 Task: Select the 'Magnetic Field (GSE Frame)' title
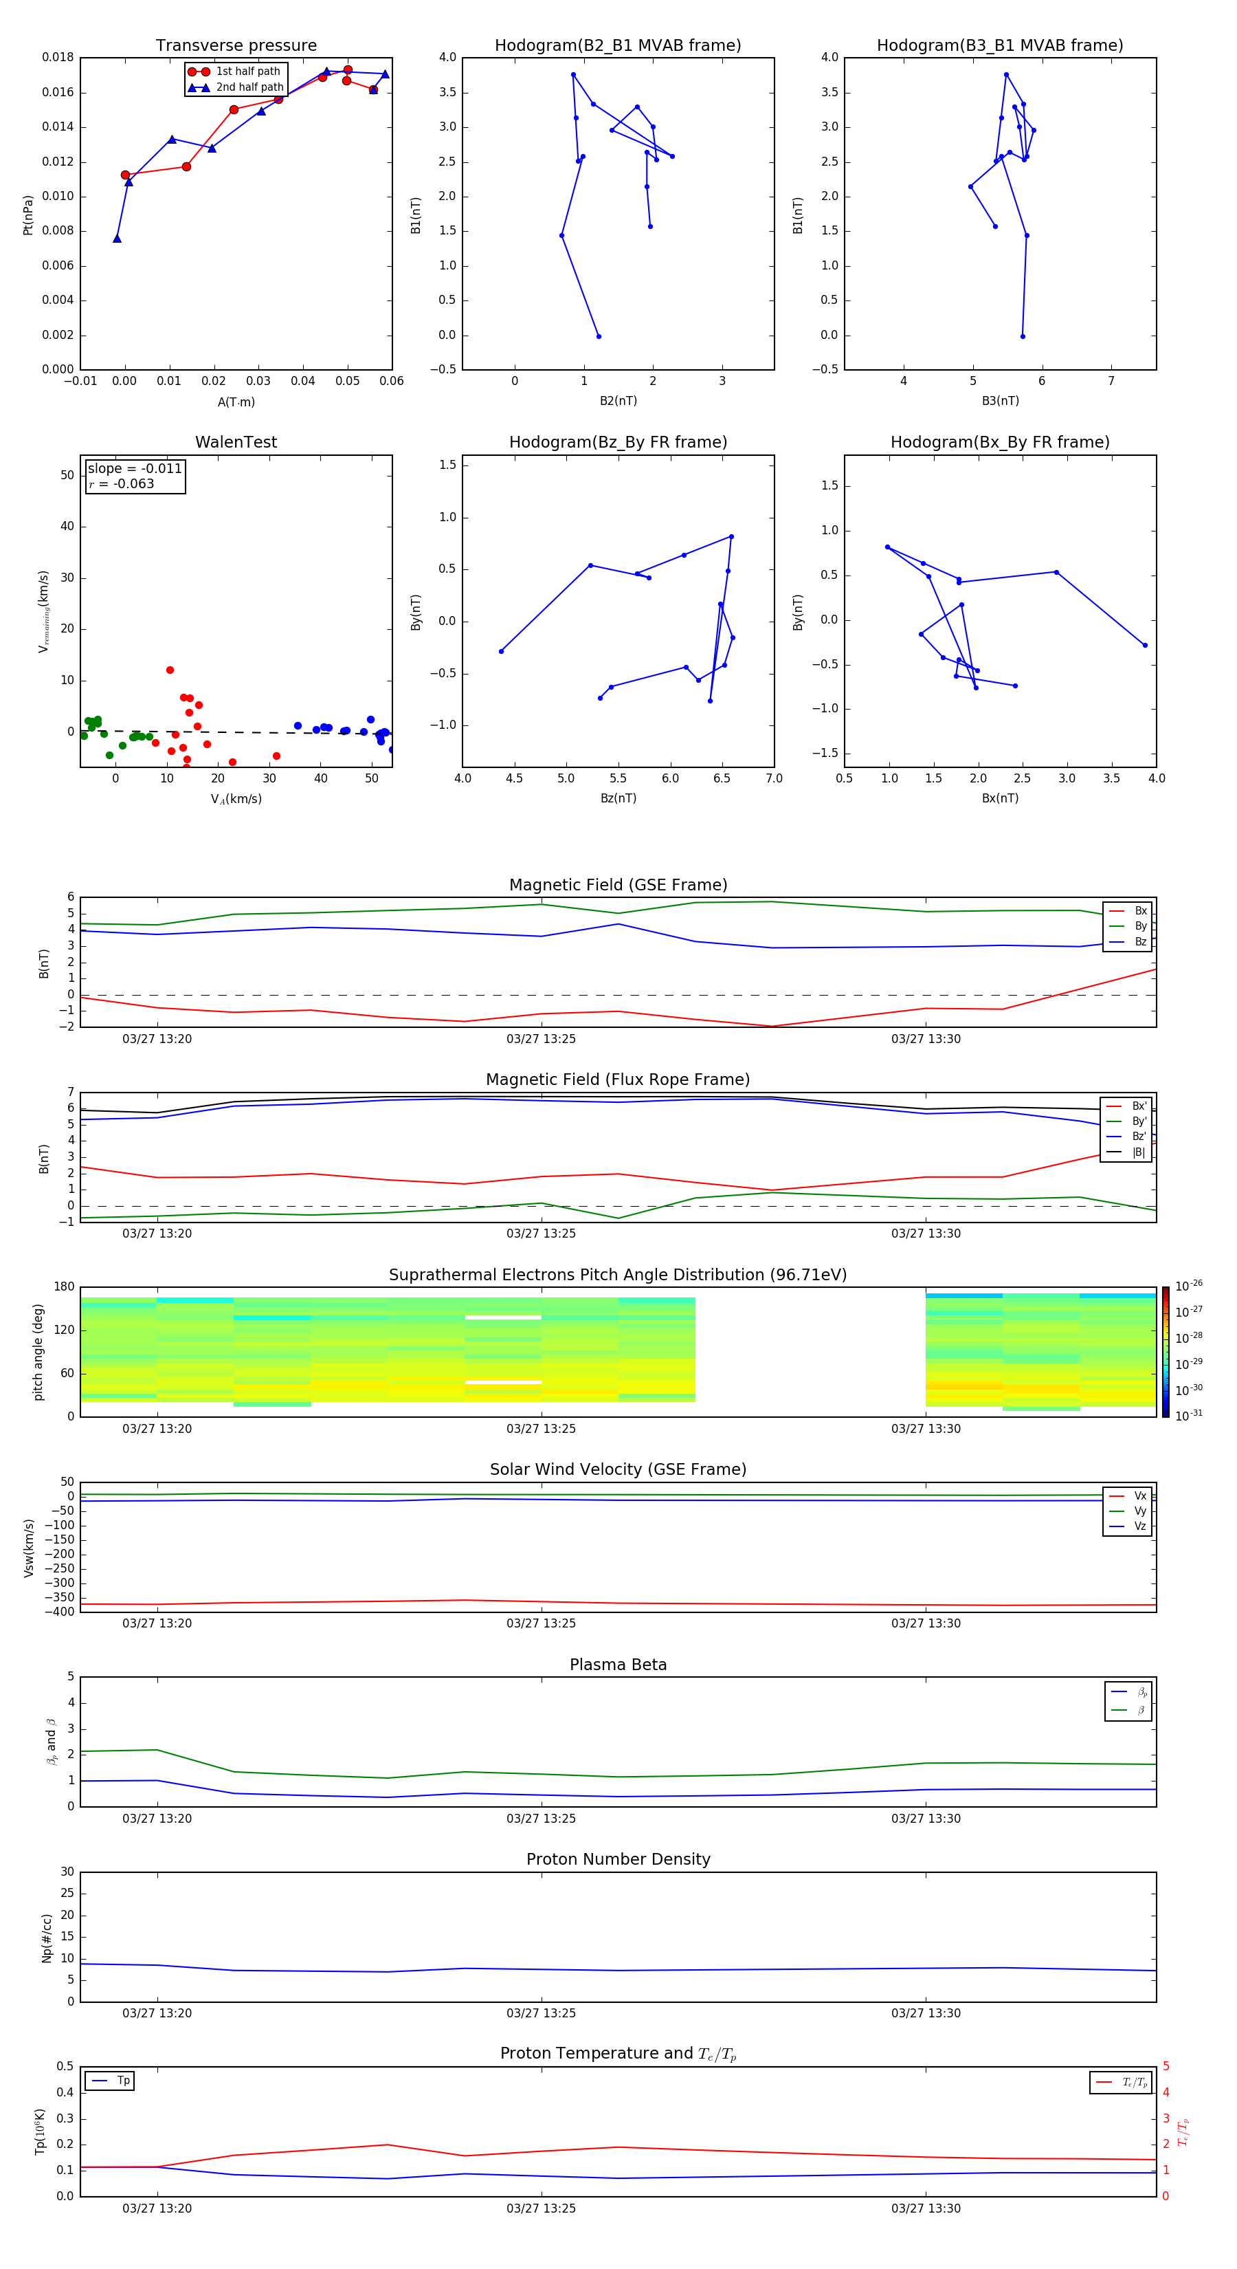point(618,885)
